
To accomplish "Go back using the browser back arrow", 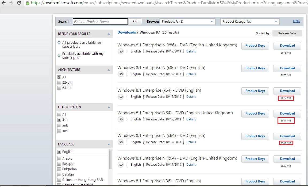I will point(3,3).
